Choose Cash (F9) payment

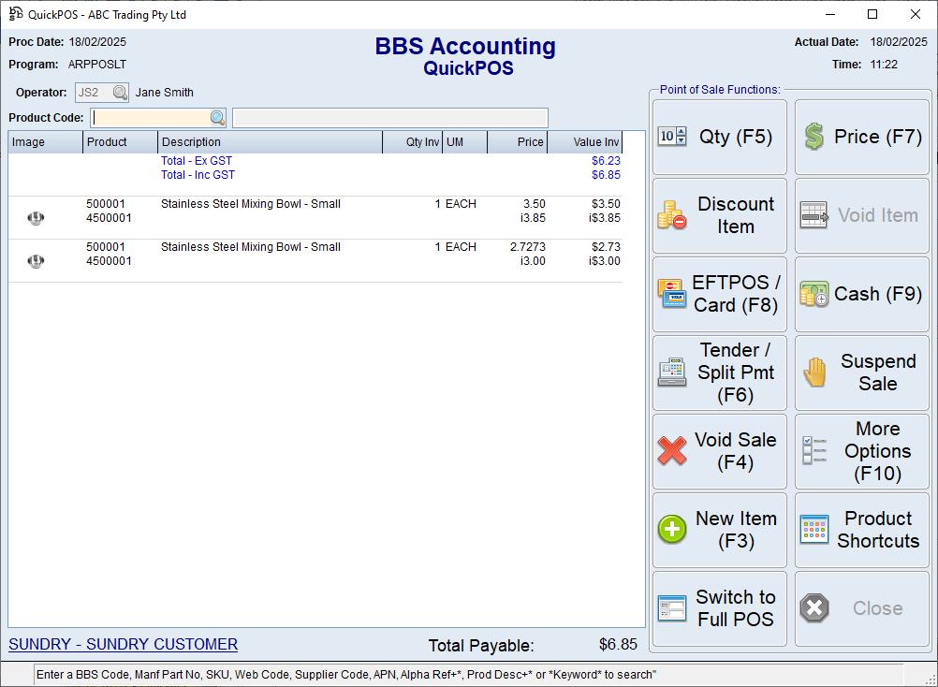(x=861, y=294)
